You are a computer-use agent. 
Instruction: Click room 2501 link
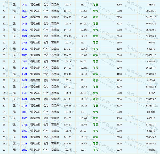click(x=25, y=36)
